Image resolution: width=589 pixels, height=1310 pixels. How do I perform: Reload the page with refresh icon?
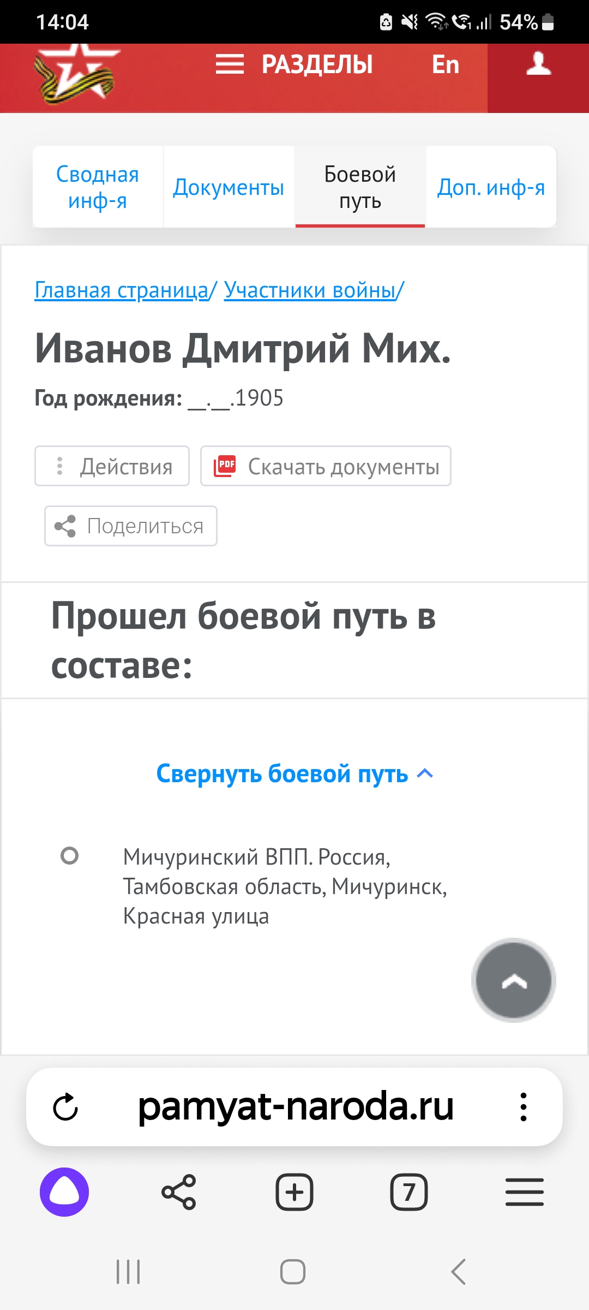pyautogui.click(x=65, y=1107)
